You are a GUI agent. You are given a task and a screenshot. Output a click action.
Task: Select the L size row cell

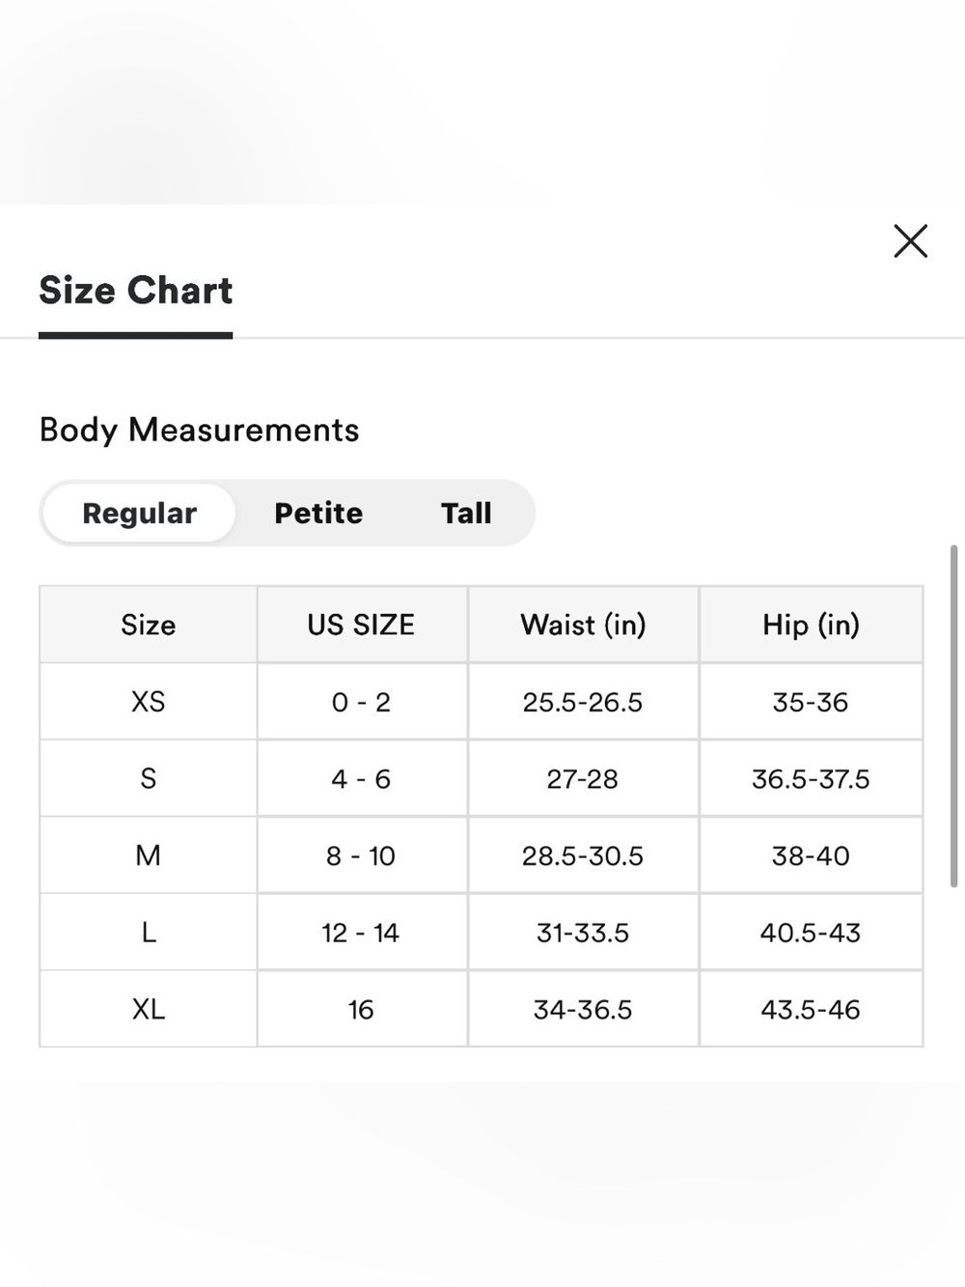[x=149, y=933]
